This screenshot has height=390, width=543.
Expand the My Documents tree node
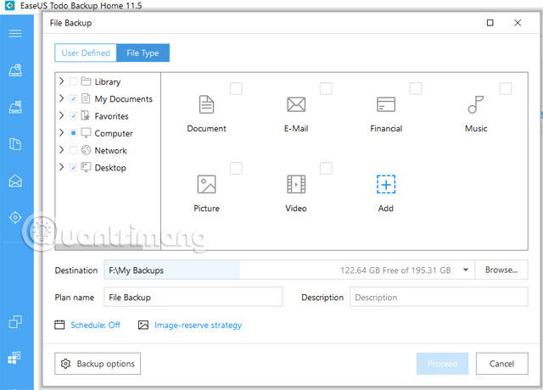(62, 98)
